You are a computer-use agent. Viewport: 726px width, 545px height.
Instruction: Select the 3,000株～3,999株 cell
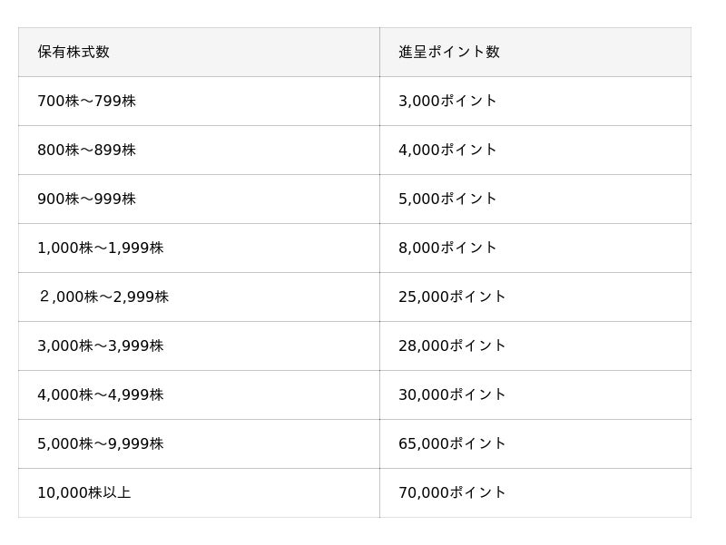click(199, 346)
